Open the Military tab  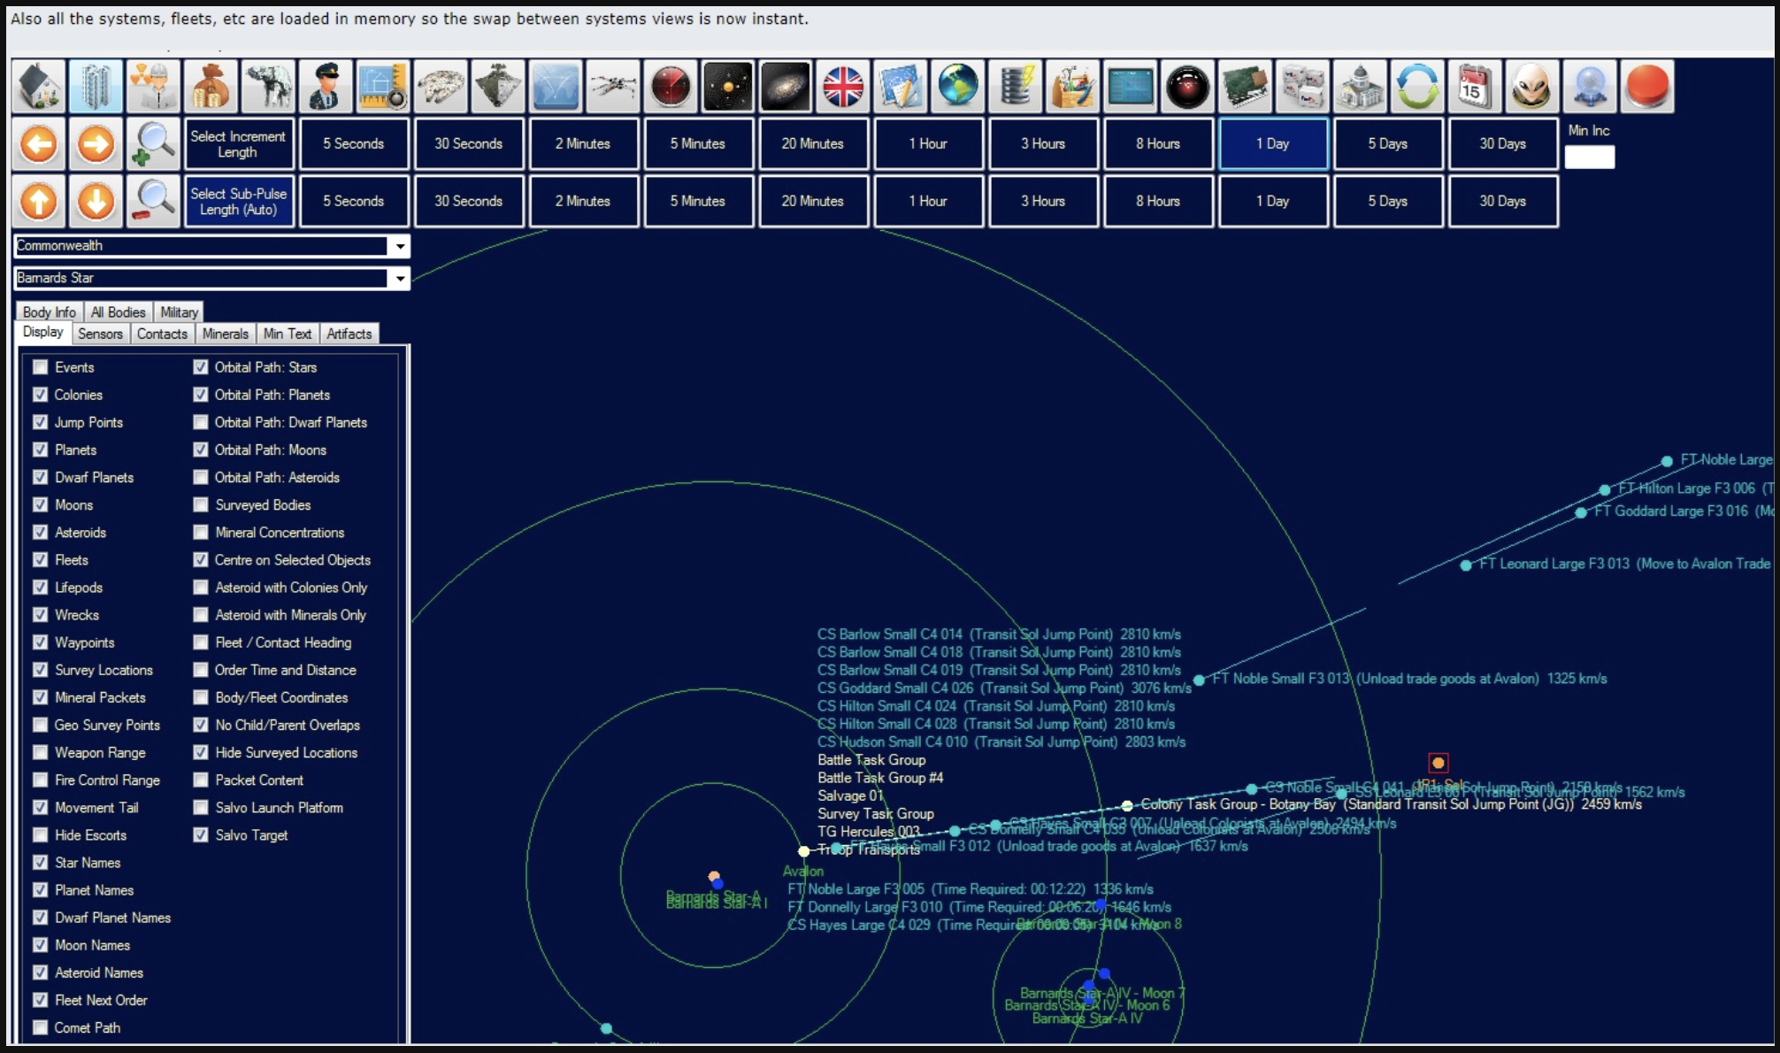point(179,312)
